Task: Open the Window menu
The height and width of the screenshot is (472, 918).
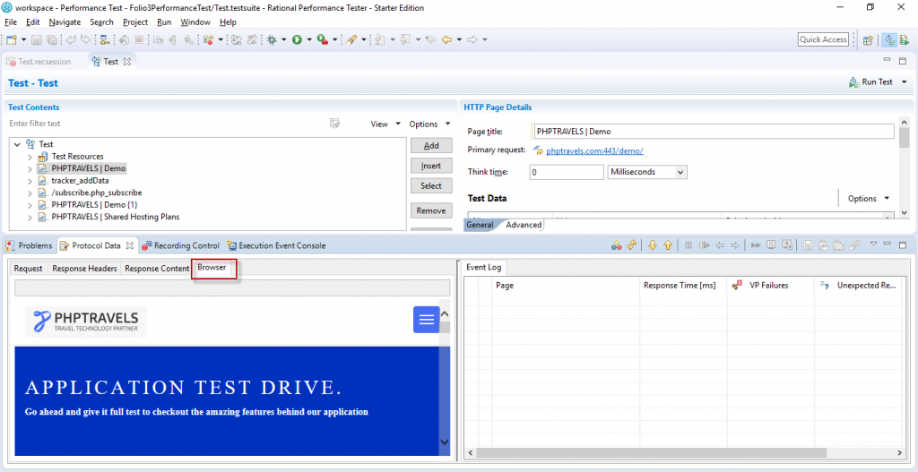Action: (195, 22)
